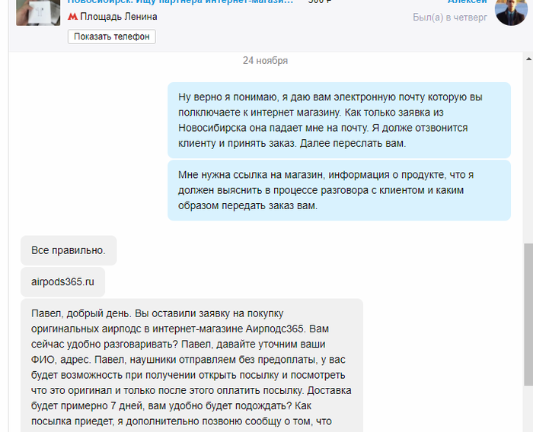Click the Был(а) в четверг status text
The image size is (533, 432).
click(450, 17)
